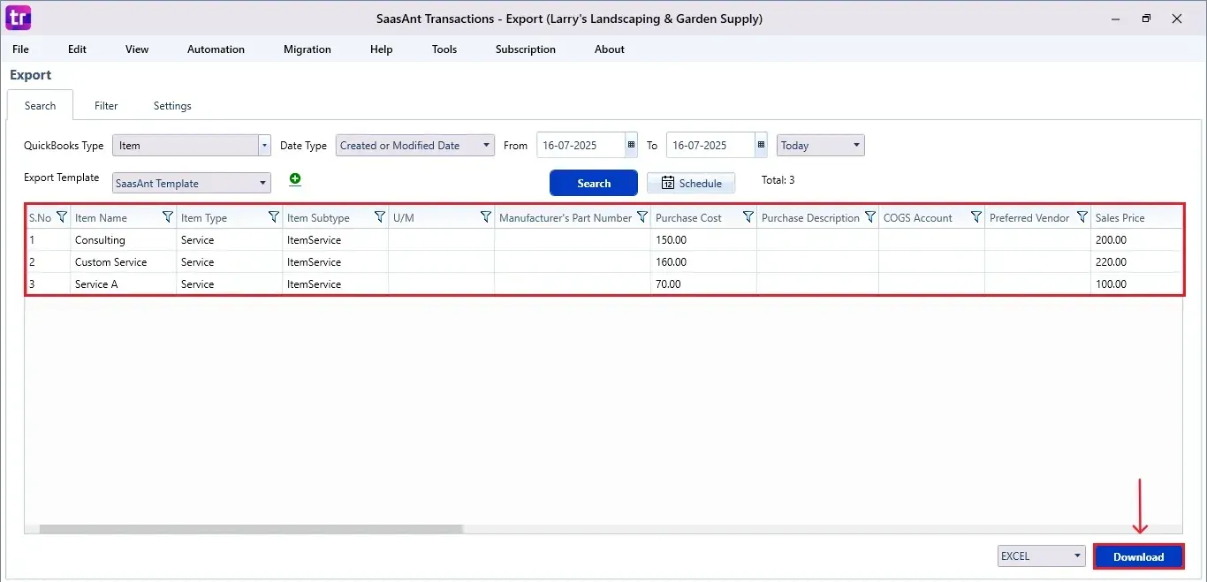Image resolution: width=1207 pixels, height=582 pixels.
Task: Switch to the Search tab
Action: click(x=40, y=105)
